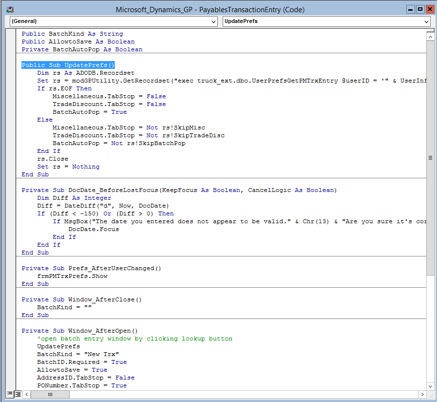The height and width of the screenshot is (402, 437).
Task: Click 'AddressID.TabStop = False' line
Action: tap(86, 377)
